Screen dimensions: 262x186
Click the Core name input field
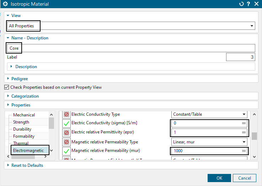[131, 48]
